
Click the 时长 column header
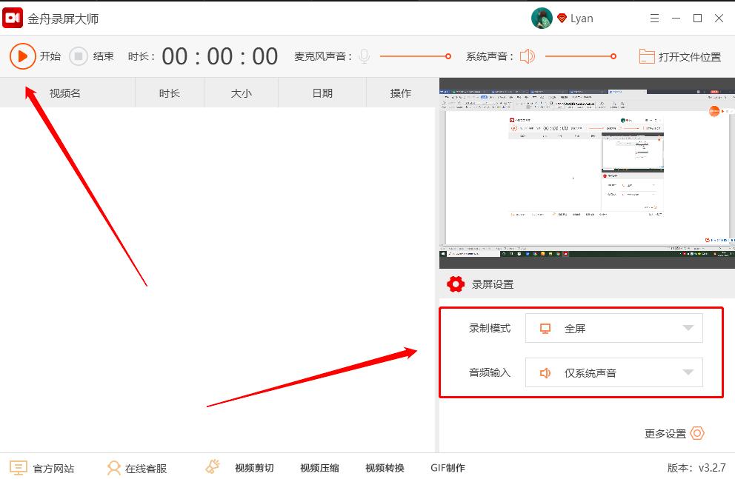(x=169, y=93)
